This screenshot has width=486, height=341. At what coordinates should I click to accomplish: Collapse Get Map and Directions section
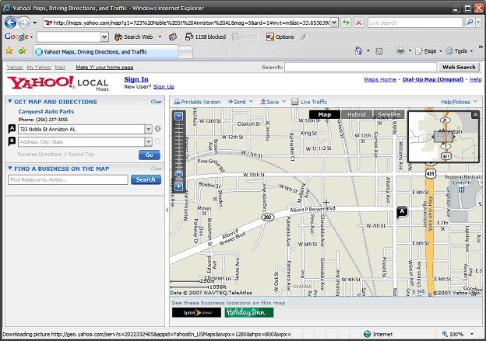[10, 101]
